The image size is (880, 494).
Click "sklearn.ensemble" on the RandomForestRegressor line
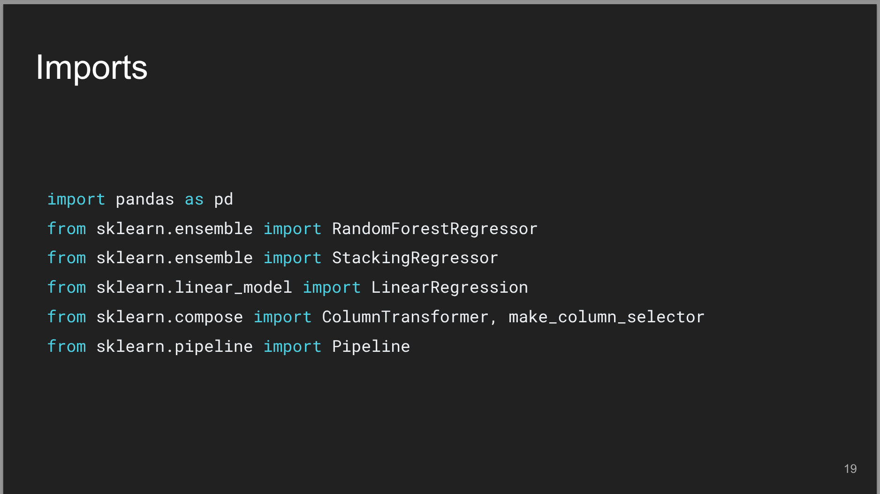(174, 229)
